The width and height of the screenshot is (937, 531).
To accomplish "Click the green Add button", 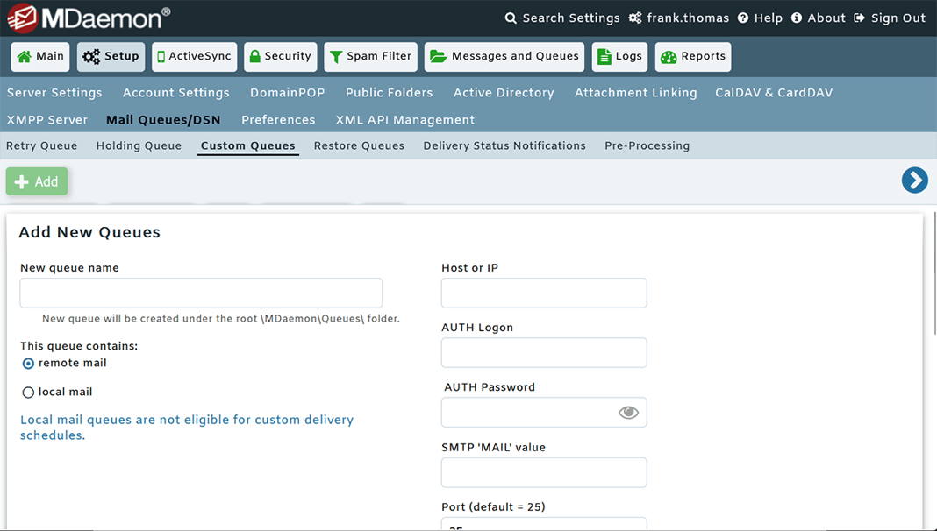I will [x=36, y=181].
